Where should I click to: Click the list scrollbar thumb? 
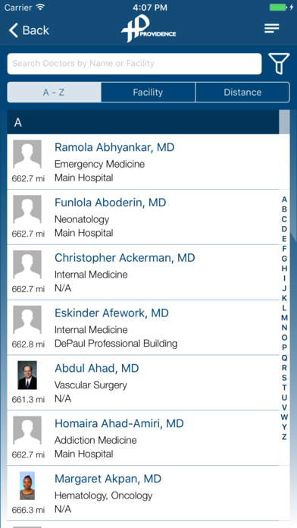pyautogui.click(x=284, y=122)
